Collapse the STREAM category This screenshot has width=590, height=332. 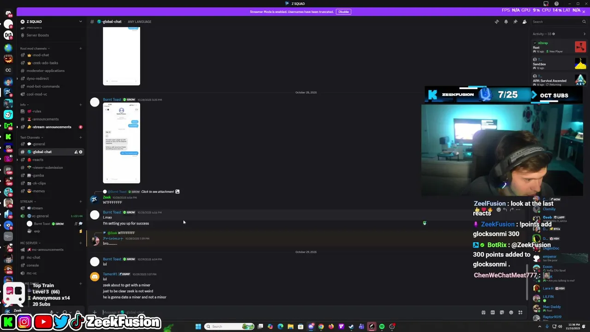pyautogui.click(x=28, y=202)
